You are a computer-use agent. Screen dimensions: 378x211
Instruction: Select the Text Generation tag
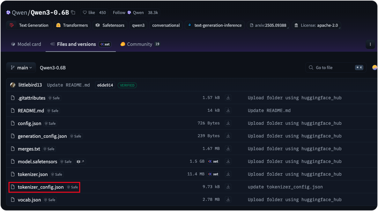coord(29,25)
